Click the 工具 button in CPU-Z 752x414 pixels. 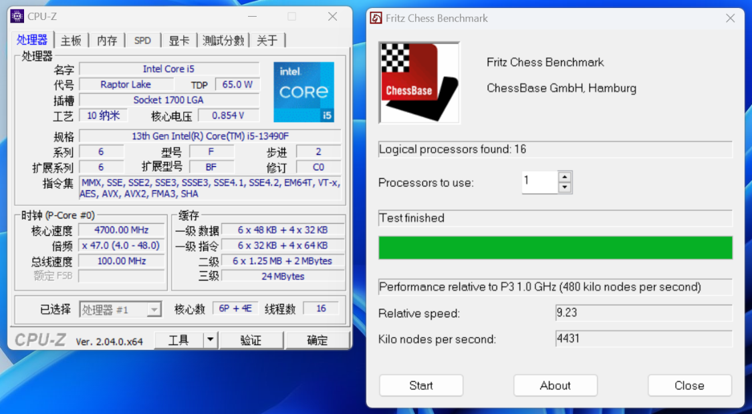point(179,340)
